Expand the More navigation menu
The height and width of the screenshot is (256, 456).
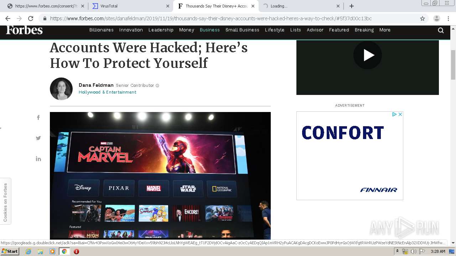[x=385, y=30]
